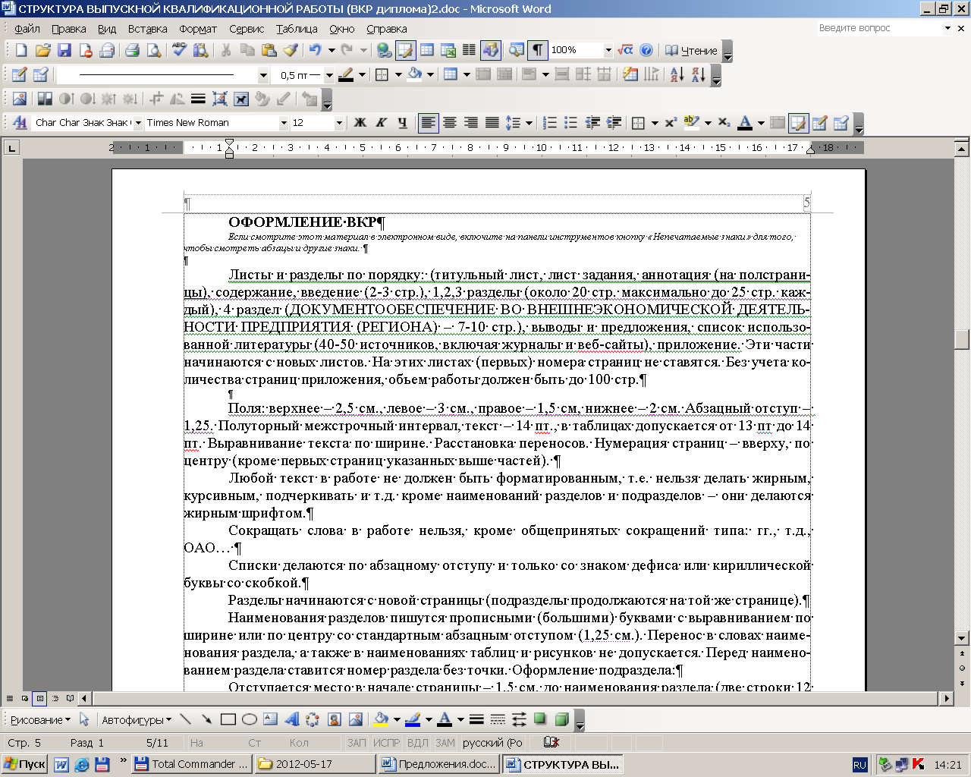Click the Drawing fill color bucket
The width and height of the screenshot is (971, 777).
(382, 719)
